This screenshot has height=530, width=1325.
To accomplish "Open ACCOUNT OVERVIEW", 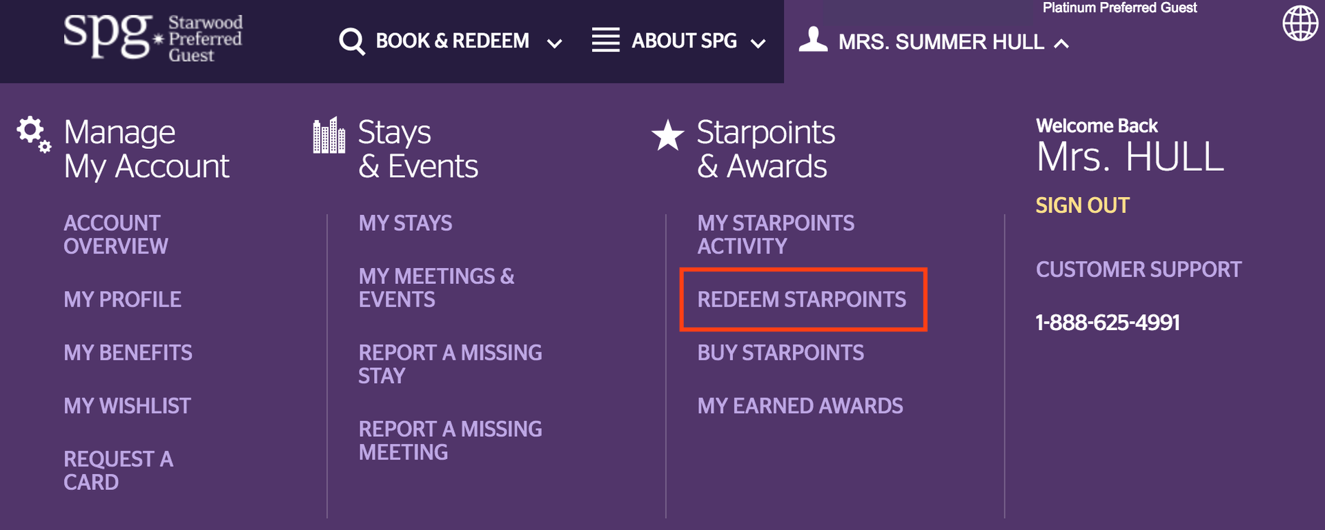I will (x=115, y=234).
